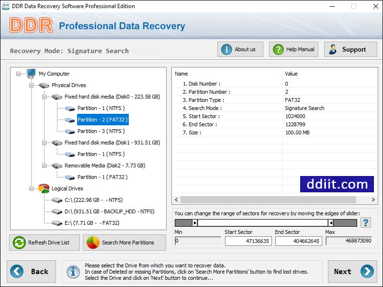Click the green refresh icon on Refresh Drive List

coord(19,243)
